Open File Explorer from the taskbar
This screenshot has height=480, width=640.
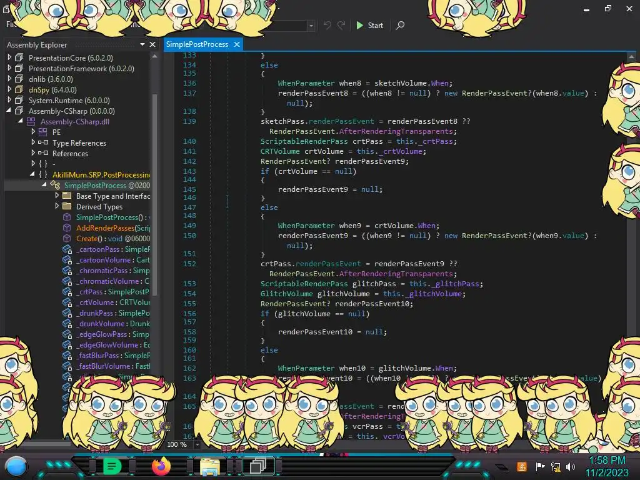point(210,466)
